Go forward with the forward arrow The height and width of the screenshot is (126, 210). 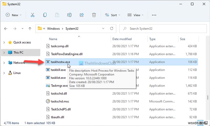[x=15, y=29]
